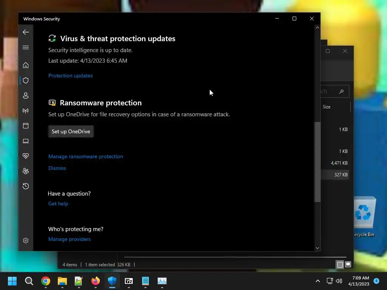The height and width of the screenshot is (290, 387).
Task: Open Windows Security settings gear
Action: [26, 241]
